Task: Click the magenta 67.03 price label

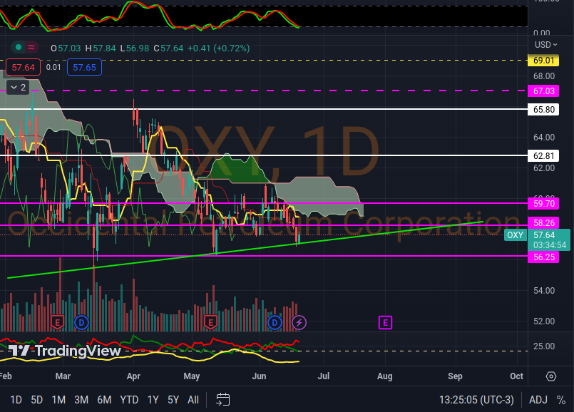Action: pyautogui.click(x=543, y=91)
